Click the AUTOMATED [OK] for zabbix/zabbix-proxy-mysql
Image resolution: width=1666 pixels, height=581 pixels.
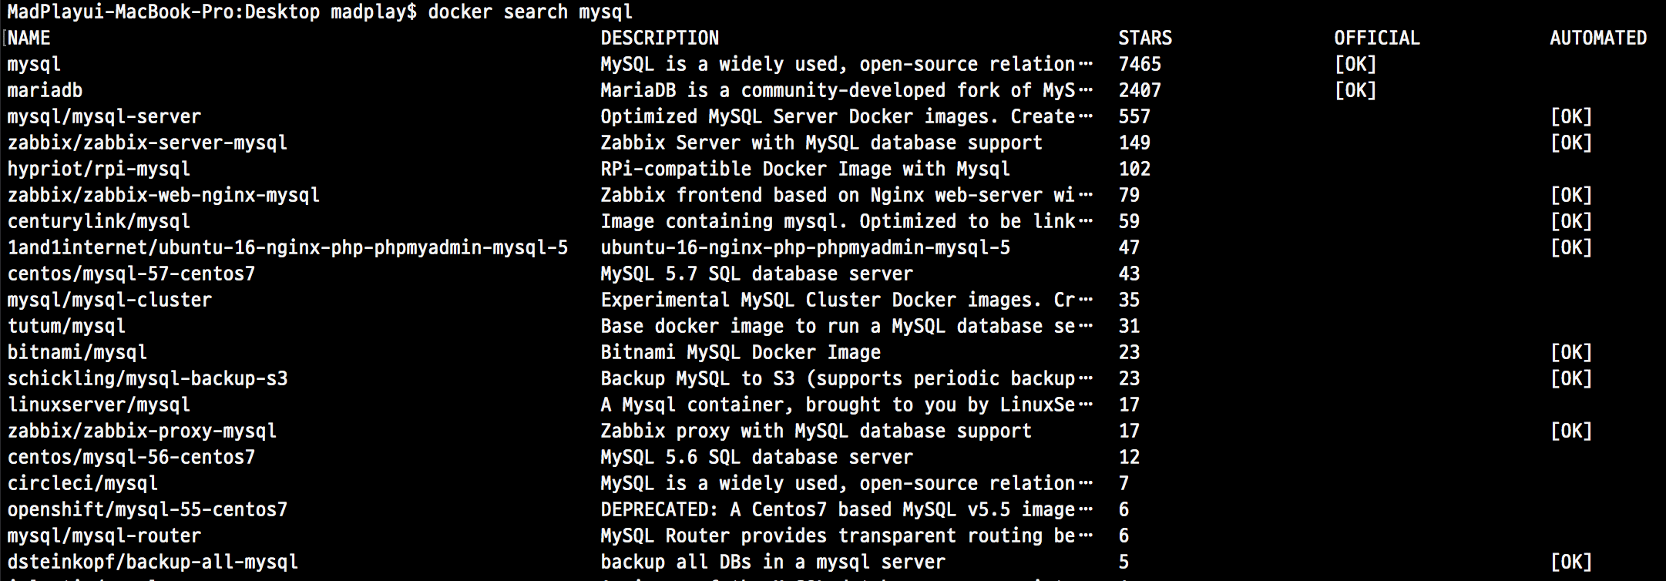[1571, 431]
